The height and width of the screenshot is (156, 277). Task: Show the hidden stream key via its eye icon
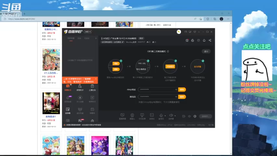click(x=176, y=97)
